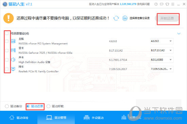Viewport: 187px width, 124px height.
Task: Click the printer icon for 外设驱动
Action: pos(86,118)
